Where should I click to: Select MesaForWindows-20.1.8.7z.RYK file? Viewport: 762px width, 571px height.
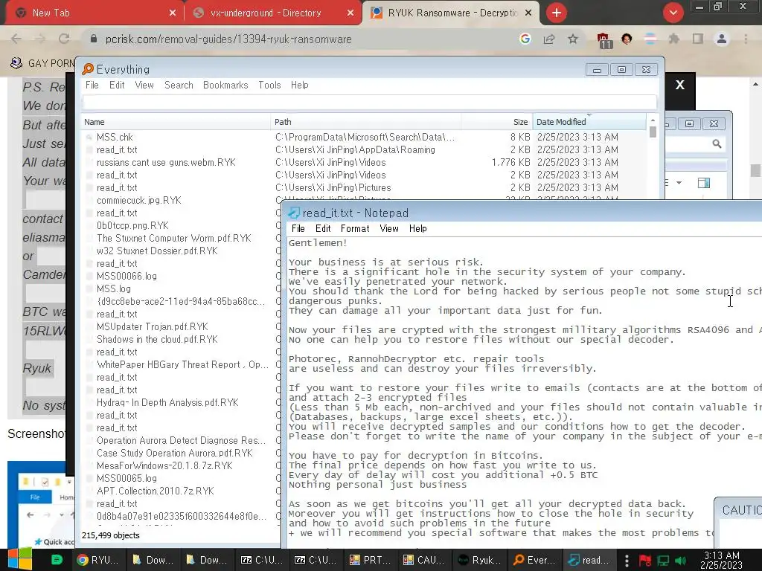click(x=164, y=465)
